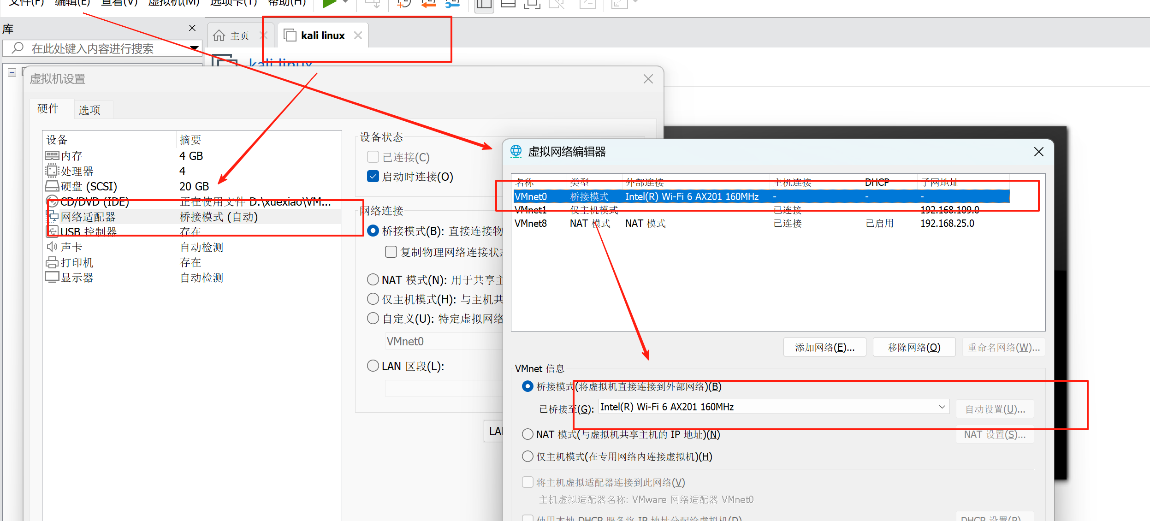Click NAT 设置(S)... button
This screenshot has width=1150, height=521.
[x=995, y=434]
